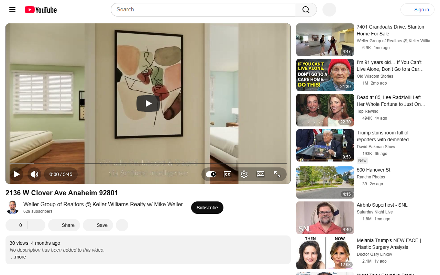The image size is (440, 275).
Task: Open I'm 91 years old video thumbnail
Action: [325, 75]
